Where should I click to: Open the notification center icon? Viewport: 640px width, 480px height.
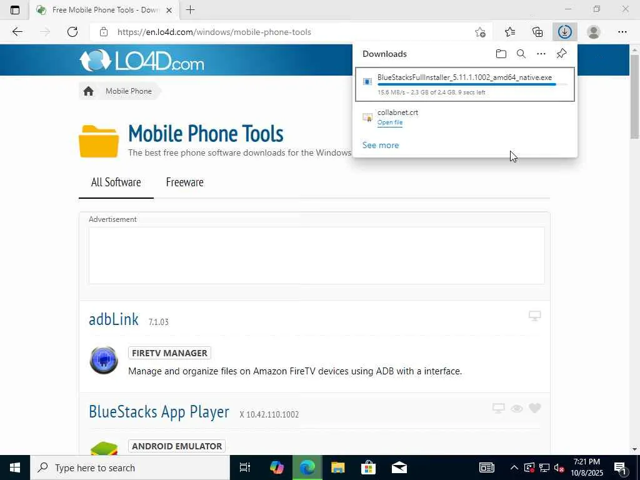tap(621, 468)
